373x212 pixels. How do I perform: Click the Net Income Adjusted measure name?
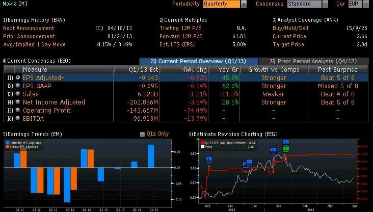[54, 102]
